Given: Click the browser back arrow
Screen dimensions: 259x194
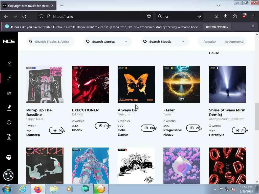Looking at the screenshot, I should coord(6,16).
